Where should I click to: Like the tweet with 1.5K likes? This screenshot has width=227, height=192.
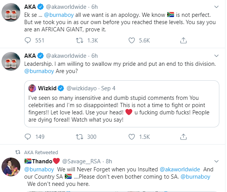[x=132, y=137]
